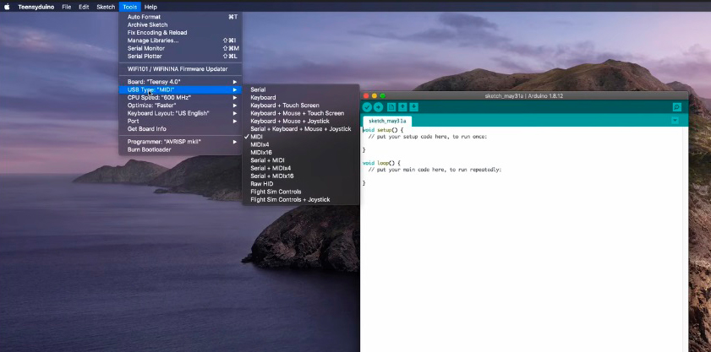Click the Upload arrow icon
This screenshot has height=352, width=711.
[x=378, y=107]
